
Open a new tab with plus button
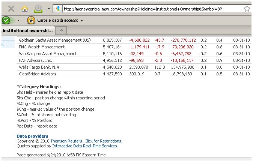tap(61, 31)
